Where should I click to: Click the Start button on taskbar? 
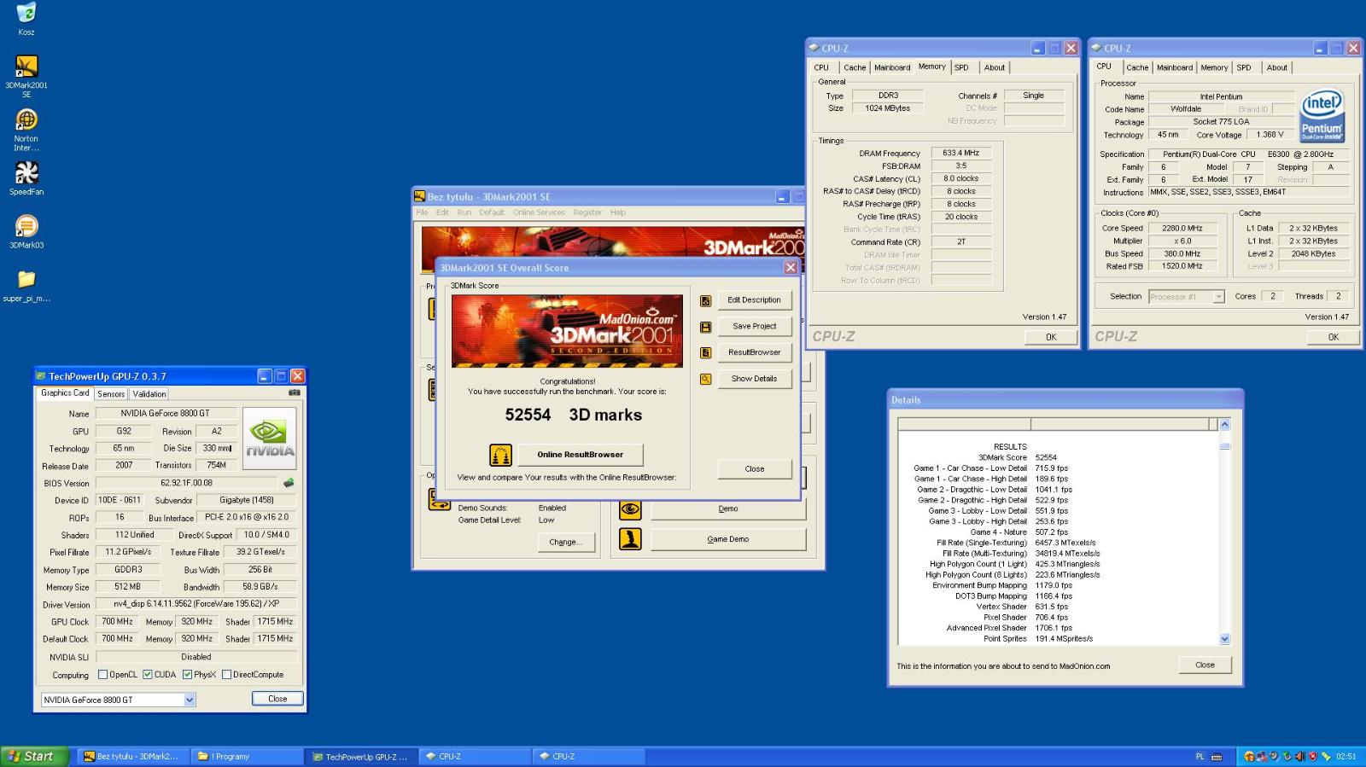coord(35,757)
